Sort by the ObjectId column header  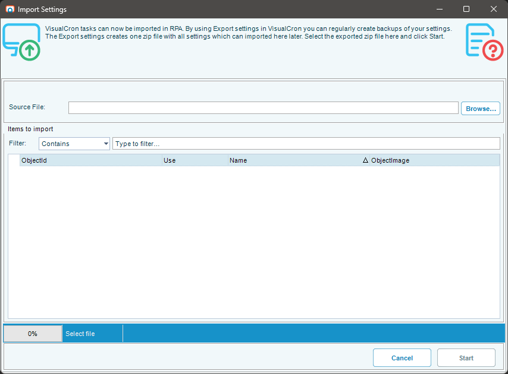(90, 160)
